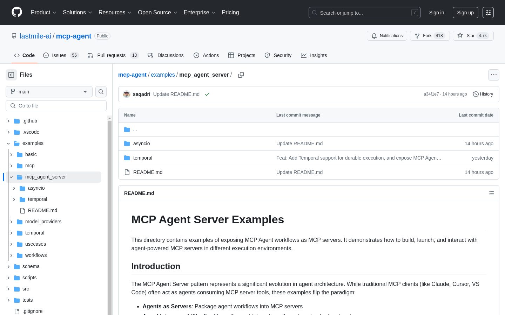Screen dimensions: 505x315
Task: Open the three-dot more options menu
Action: point(494,75)
